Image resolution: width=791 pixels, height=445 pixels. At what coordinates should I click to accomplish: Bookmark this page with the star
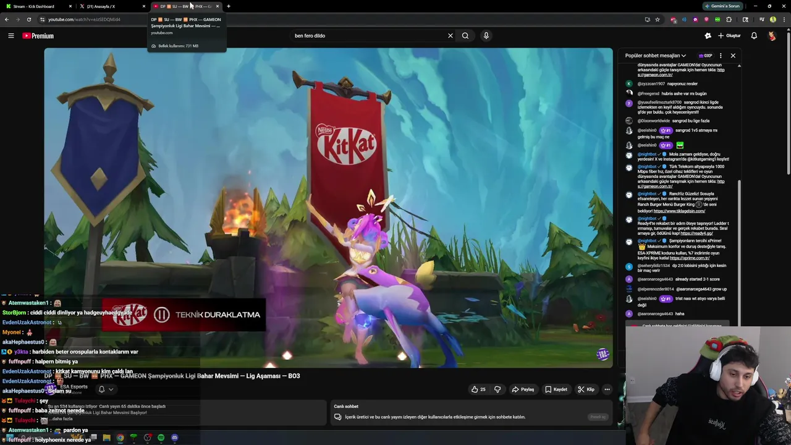pos(658,19)
